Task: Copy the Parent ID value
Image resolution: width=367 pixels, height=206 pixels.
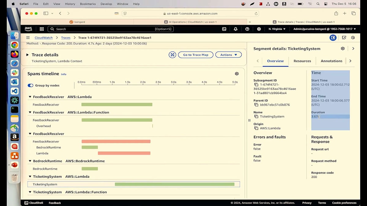Action: coord(256,105)
